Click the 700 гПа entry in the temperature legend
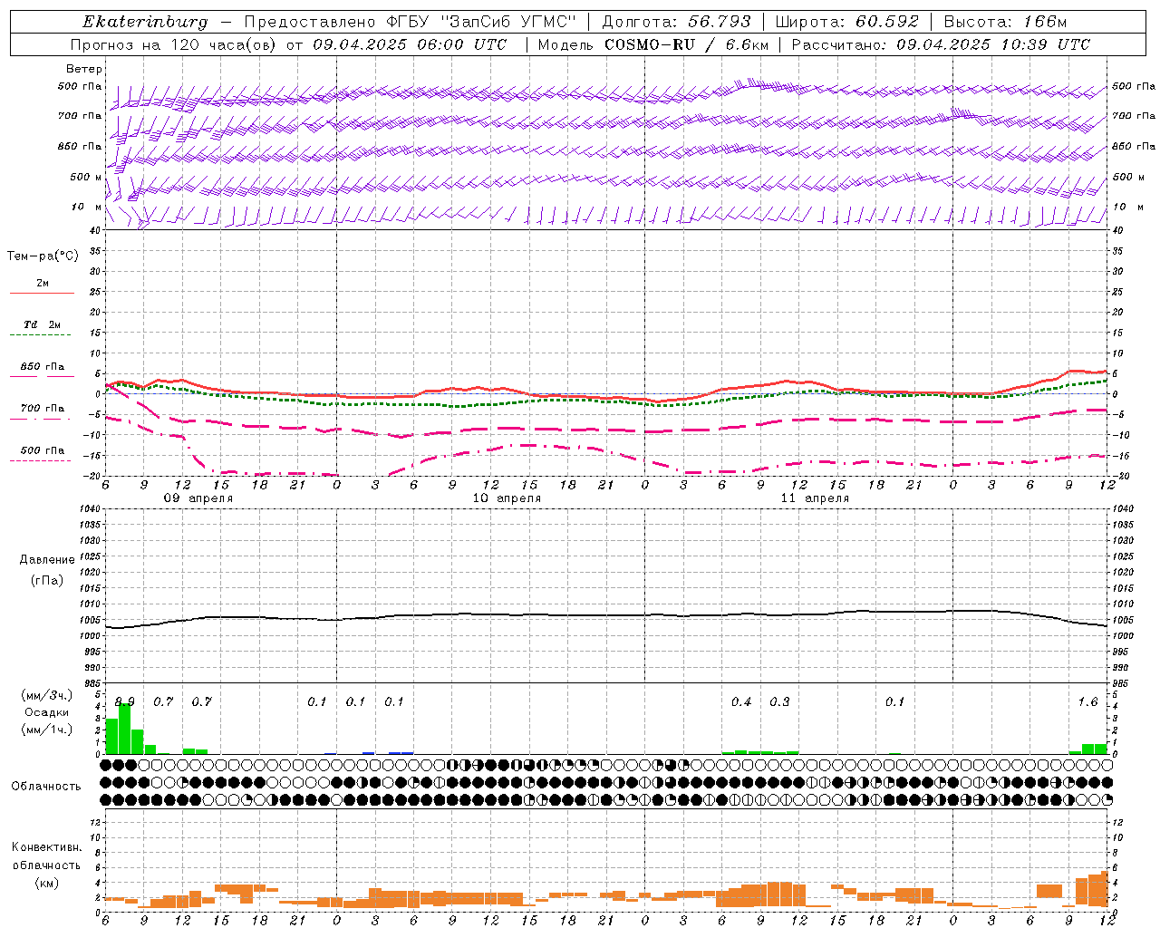The height and width of the screenshot is (928, 1160). pyautogui.click(x=43, y=409)
